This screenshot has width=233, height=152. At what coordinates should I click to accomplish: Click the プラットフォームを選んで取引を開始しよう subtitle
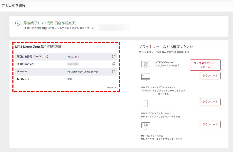[164, 52]
